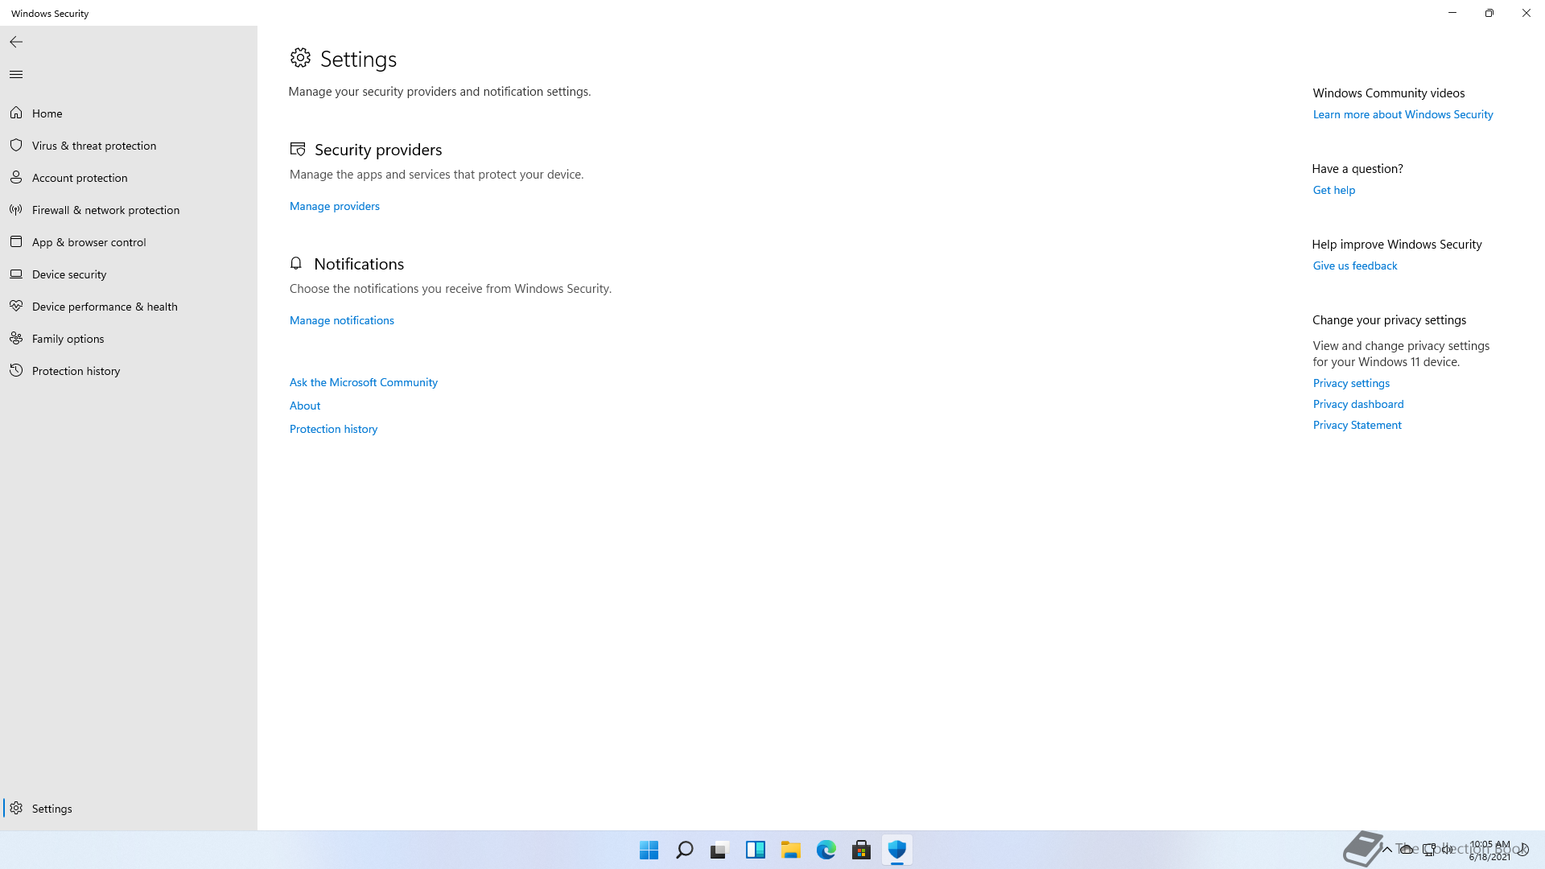This screenshot has width=1545, height=869.
Task: Click the Manage notifications link
Action: click(x=341, y=320)
